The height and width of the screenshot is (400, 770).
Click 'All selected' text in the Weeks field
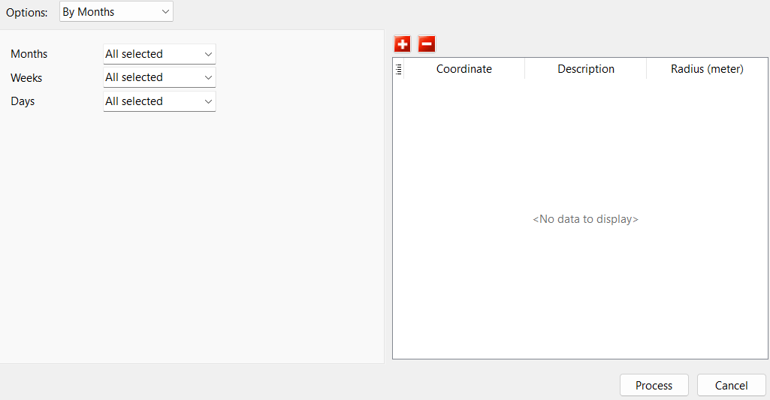coord(134,77)
